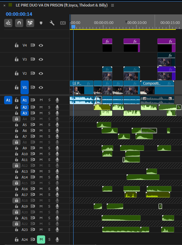The width and height of the screenshot is (182, 245).
Task: Toggle A3 track targeting
Action: click(25, 113)
